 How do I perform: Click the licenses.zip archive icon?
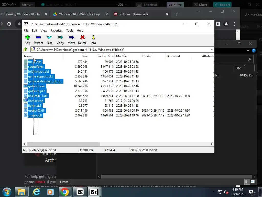25,101
